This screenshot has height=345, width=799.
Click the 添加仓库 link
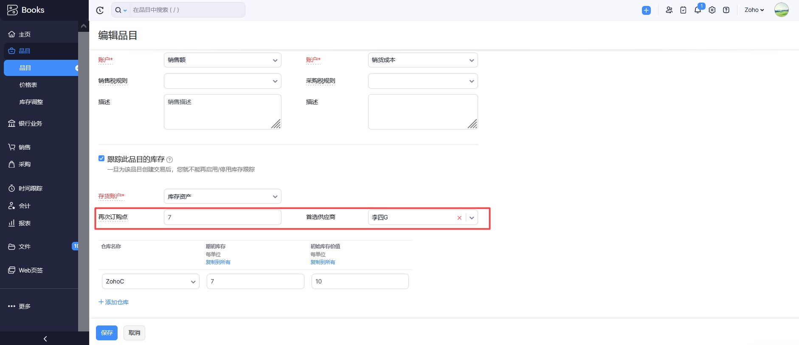click(114, 302)
